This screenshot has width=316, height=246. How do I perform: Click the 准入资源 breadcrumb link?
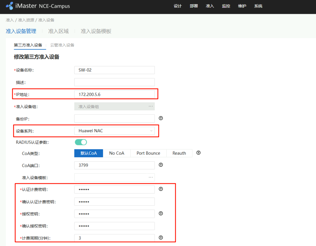point(26,20)
